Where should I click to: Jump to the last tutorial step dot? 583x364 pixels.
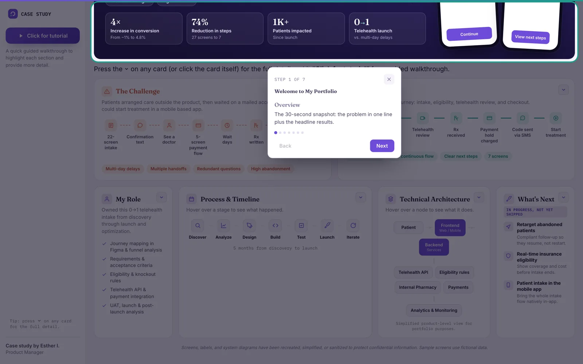tap(302, 133)
